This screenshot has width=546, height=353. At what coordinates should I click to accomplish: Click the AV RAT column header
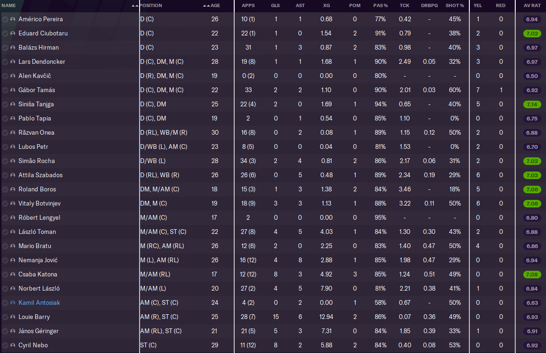pyautogui.click(x=532, y=6)
